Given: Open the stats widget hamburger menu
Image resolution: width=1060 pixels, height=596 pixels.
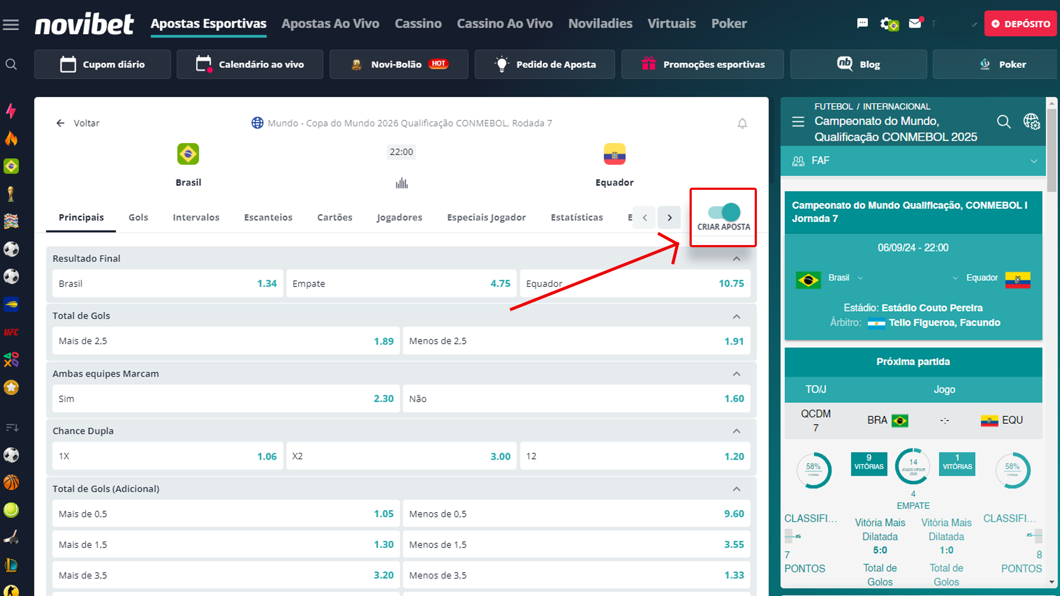Looking at the screenshot, I should pyautogui.click(x=798, y=121).
